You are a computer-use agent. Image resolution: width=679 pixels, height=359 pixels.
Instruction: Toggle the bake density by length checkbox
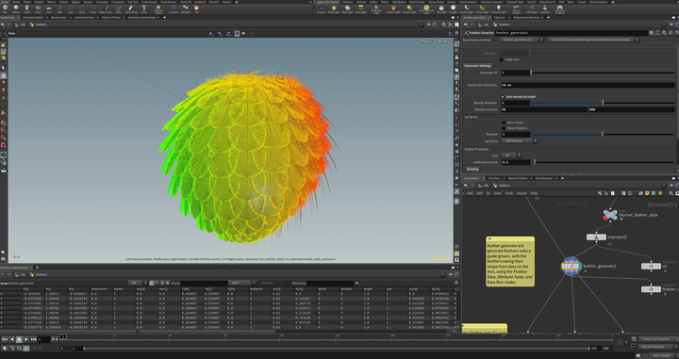[503, 96]
